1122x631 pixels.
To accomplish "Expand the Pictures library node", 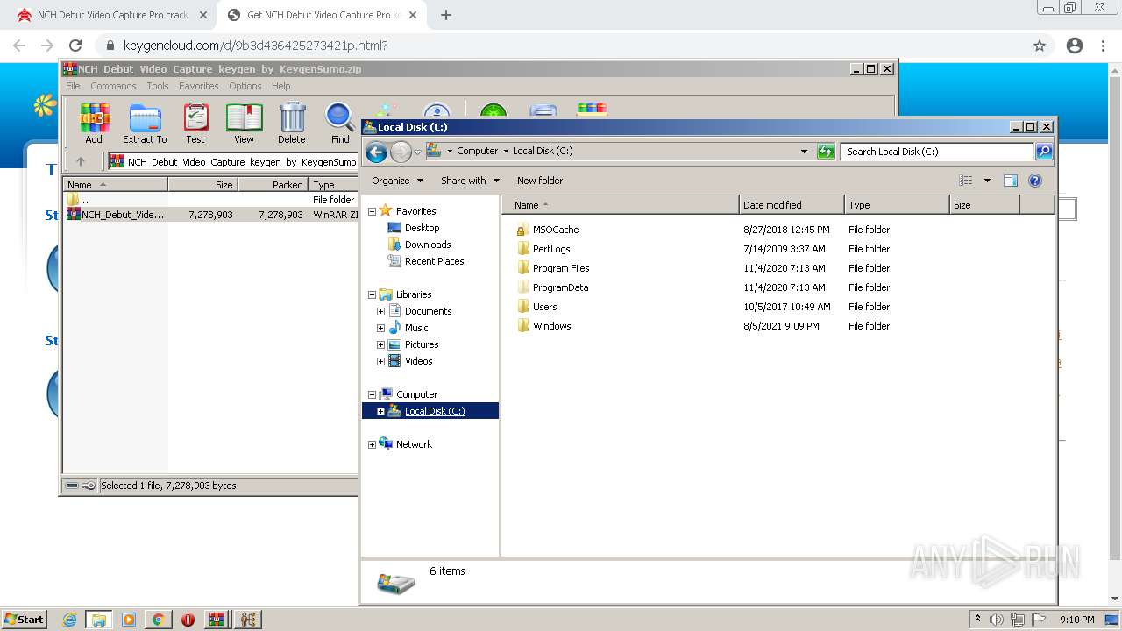I will click(x=380, y=344).
